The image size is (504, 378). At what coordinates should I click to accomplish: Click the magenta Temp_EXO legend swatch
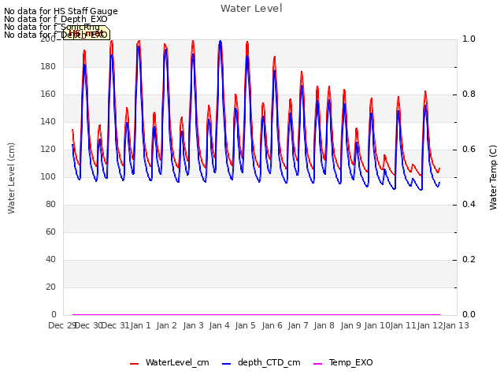tap(317, 364)
